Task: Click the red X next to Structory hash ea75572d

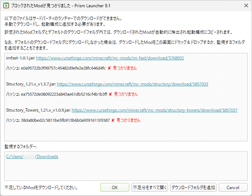Action: click(110, 94)
